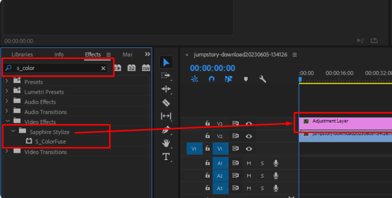Select the Track Select Forward tool
The width and height of the screenshot is (392, 198).
pos(166,75)
